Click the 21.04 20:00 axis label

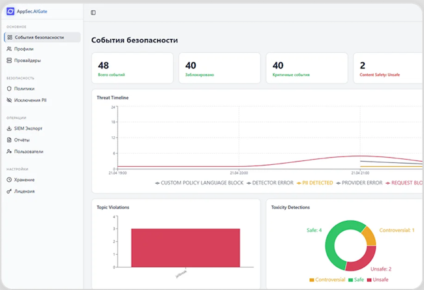pos(239,173)
